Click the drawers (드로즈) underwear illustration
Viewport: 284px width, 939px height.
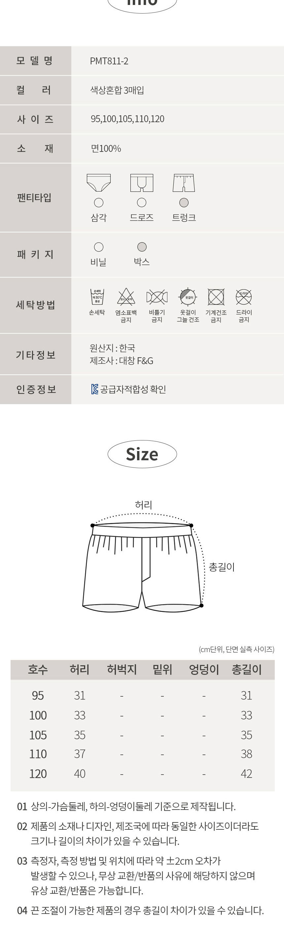[x=142, y=183]
